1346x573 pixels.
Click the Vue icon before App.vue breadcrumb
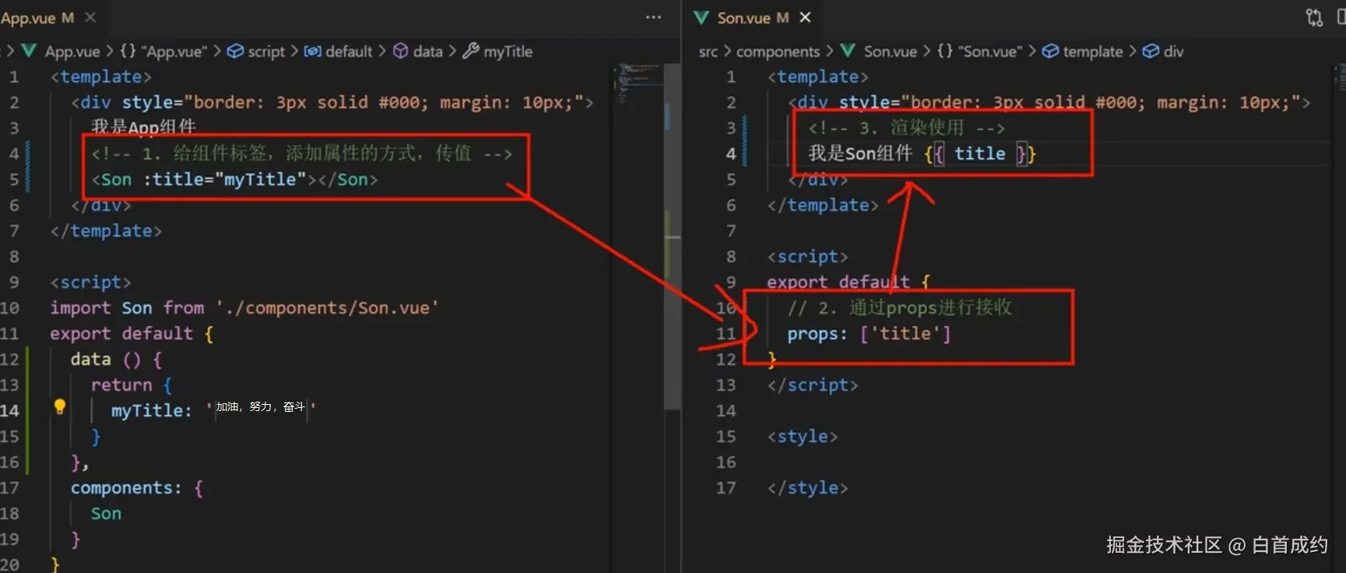tap(30, 51)
